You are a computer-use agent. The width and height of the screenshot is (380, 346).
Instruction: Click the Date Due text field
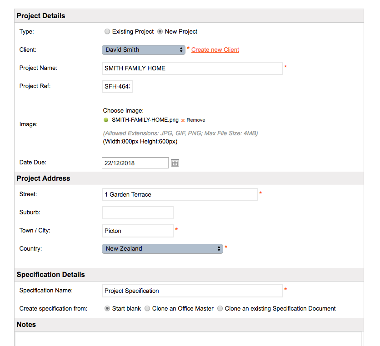click(x=135, y=163)
